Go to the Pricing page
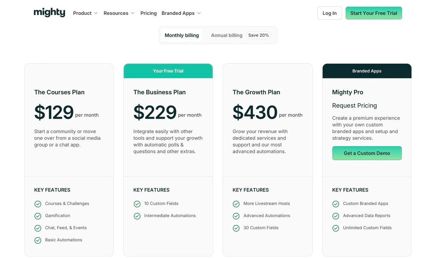 click(x=148, y=13)
